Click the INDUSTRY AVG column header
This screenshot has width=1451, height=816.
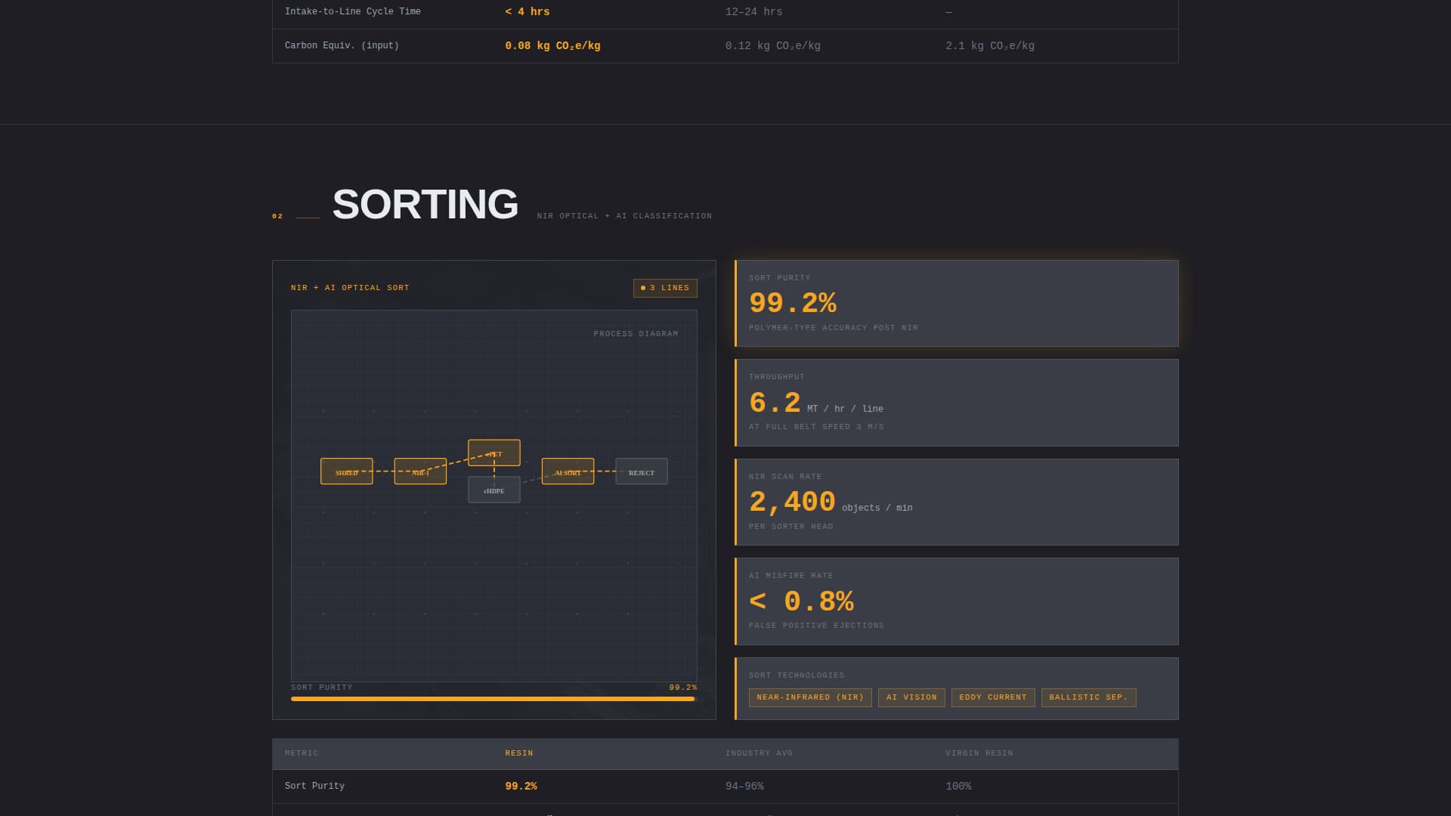tap(759, 753)
